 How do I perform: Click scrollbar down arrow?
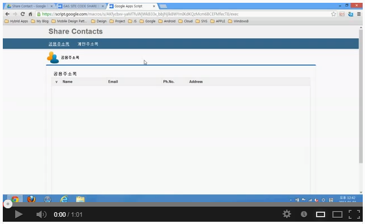(361, 192)
